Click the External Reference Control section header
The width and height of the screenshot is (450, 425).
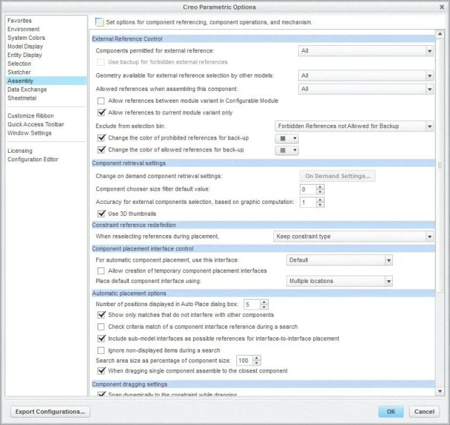point(263,39)
